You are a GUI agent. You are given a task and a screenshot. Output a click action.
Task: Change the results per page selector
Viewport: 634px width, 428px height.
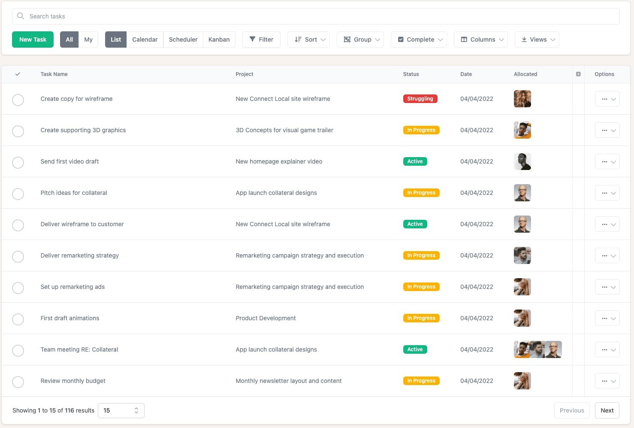click(121, 410)
